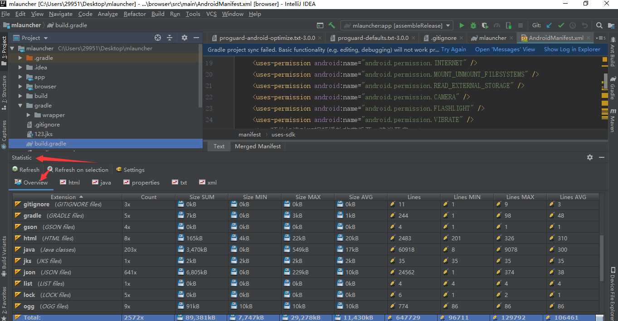Click uses-sdk in the breadcrumb
Screen dimensions: 618x321
tap(283, 134)
